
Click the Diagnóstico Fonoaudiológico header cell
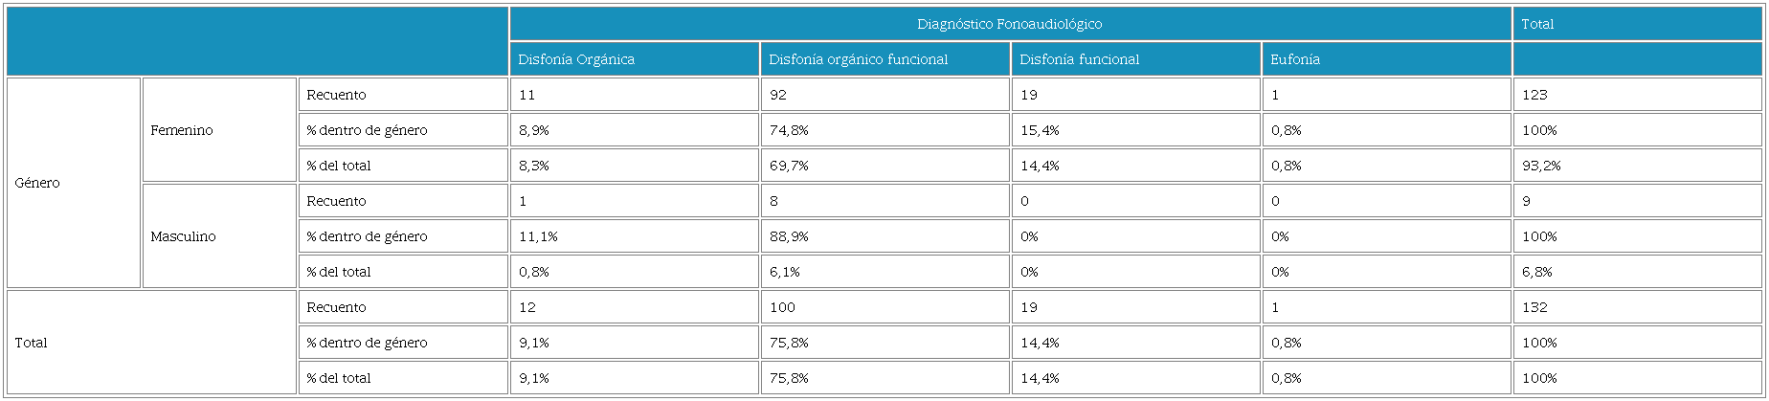point(1009,24)
